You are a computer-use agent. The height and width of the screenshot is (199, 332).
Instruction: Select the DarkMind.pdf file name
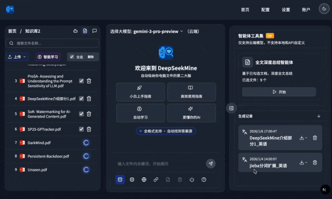click(x=39, y=143)
